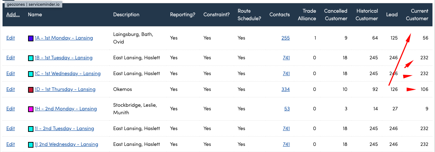Click Edit for the 1I - 2nd Tuesday row

pos(10,129)
